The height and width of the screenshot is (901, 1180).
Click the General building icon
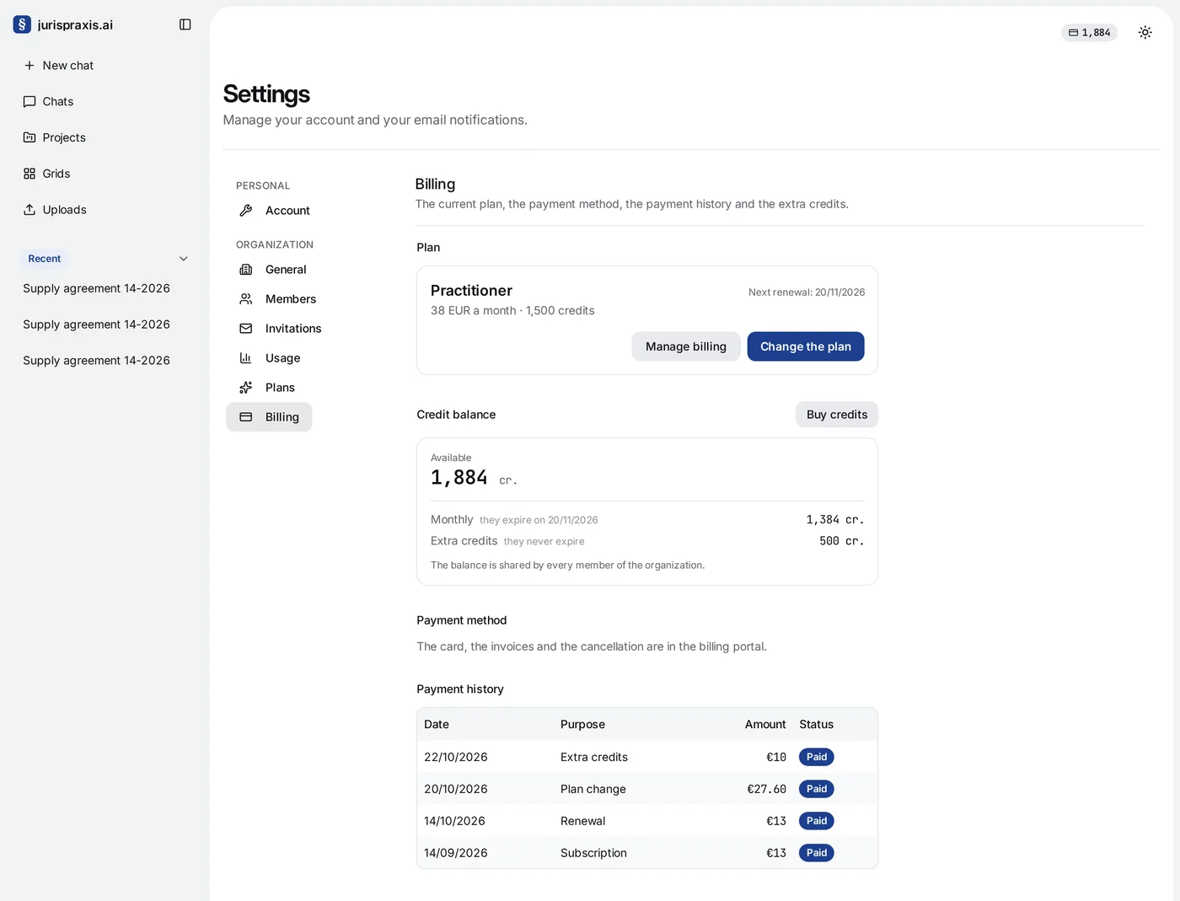(x=246, y=270)
